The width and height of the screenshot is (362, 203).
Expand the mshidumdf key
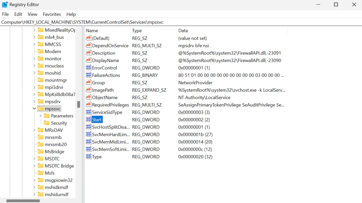coord(34,194)
